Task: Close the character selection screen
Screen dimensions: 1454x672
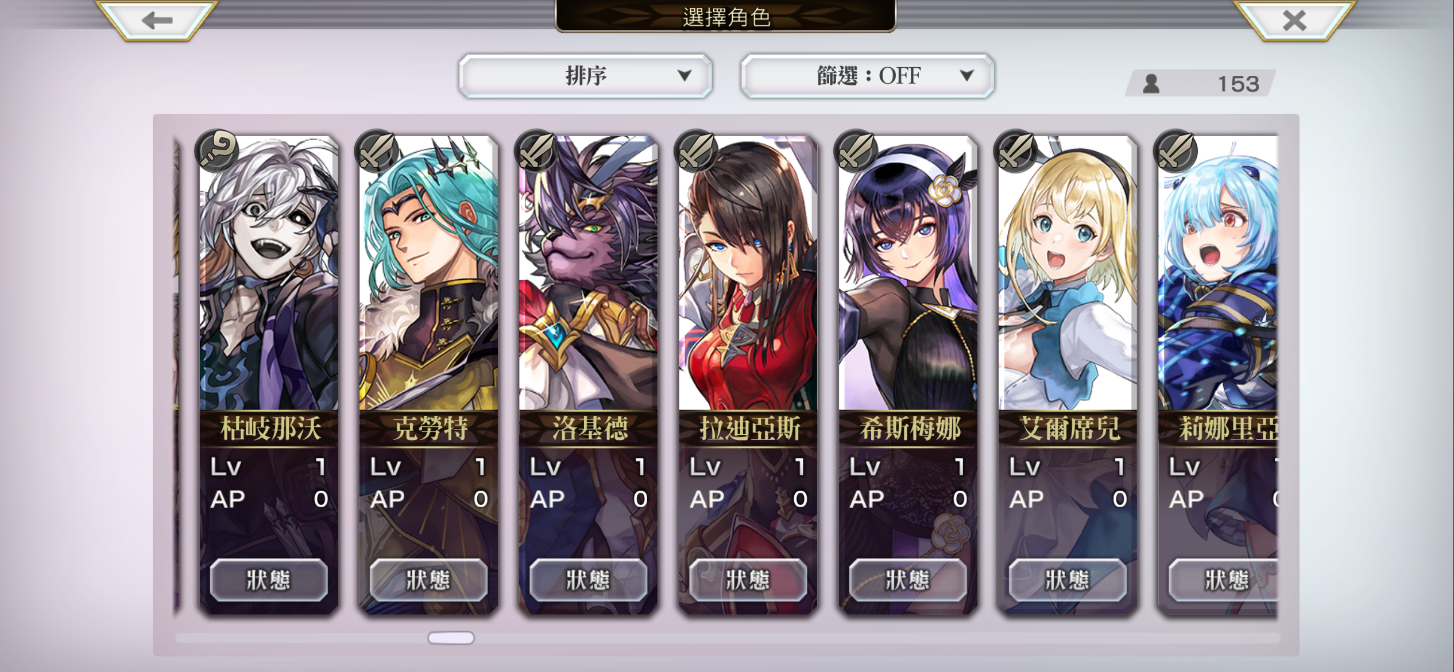Action: 1294,20
